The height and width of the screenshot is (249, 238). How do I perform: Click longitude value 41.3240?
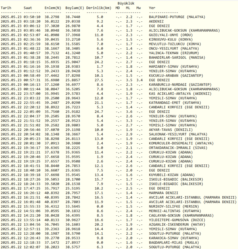click(x=73, y=53)
